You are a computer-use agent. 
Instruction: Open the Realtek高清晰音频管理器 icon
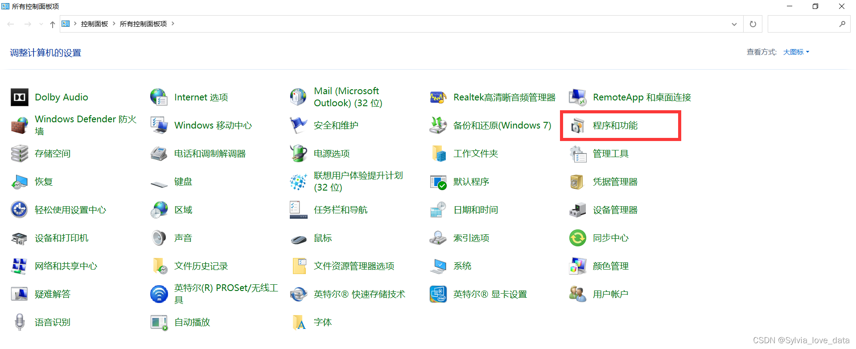tap(438, 97)
